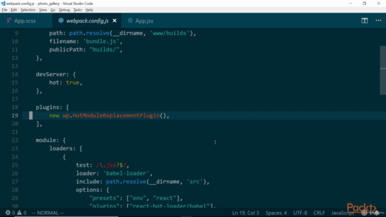Click the -- NORMAL -- Vim mode indicator

48,213
